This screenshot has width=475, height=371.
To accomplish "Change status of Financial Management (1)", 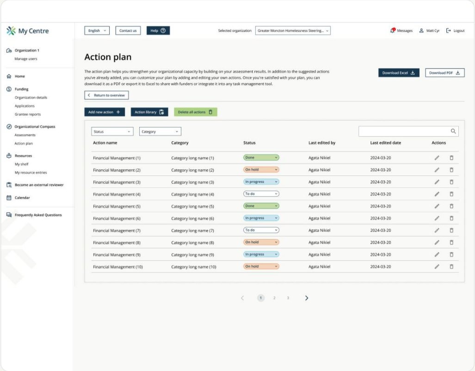I will coord(261,157).
